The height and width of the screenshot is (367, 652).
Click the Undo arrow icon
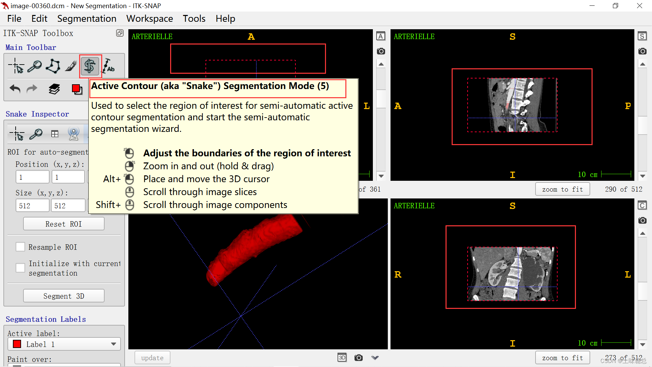point(15,89)
